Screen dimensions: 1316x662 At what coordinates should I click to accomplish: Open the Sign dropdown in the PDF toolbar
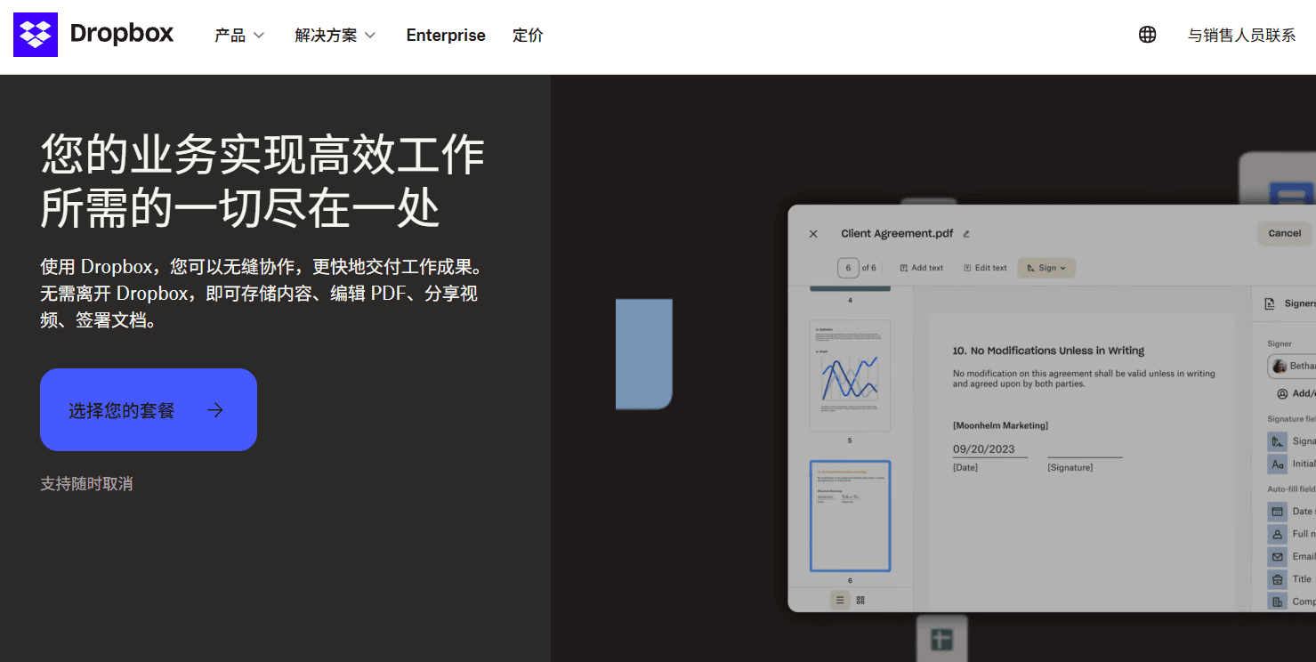(1046, 268)
